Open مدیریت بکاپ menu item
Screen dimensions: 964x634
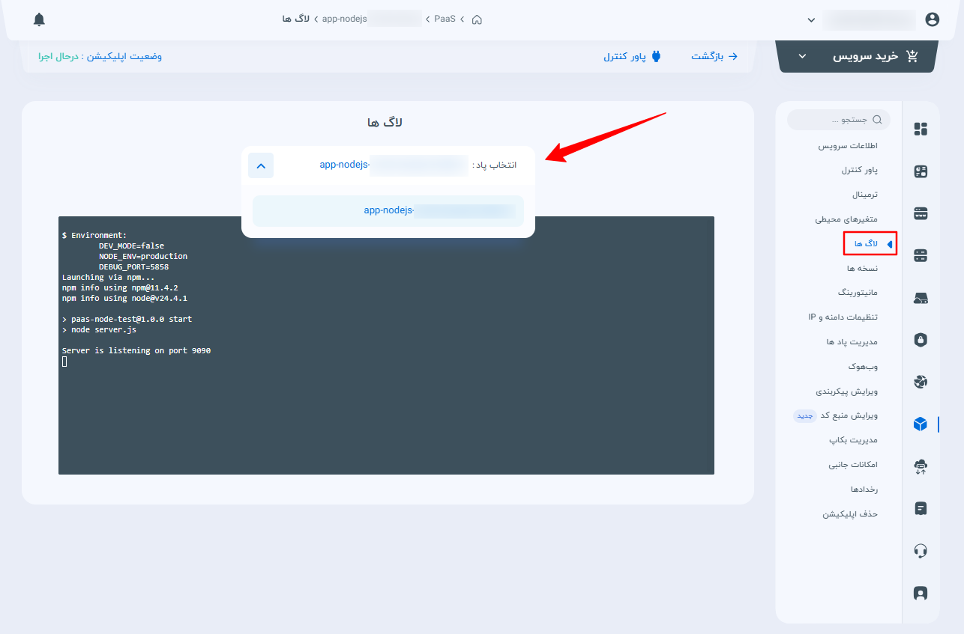pyautogui.click(x=853, y=440)
